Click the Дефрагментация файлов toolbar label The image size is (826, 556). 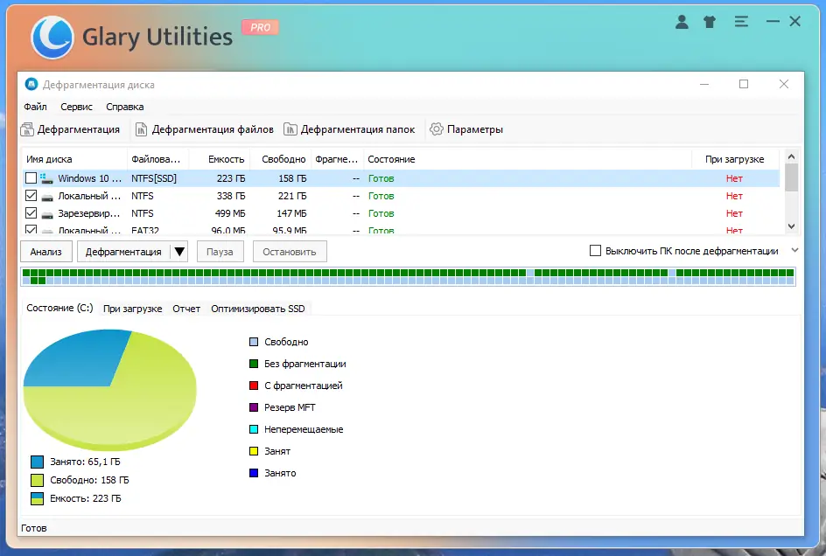point(213,129)
